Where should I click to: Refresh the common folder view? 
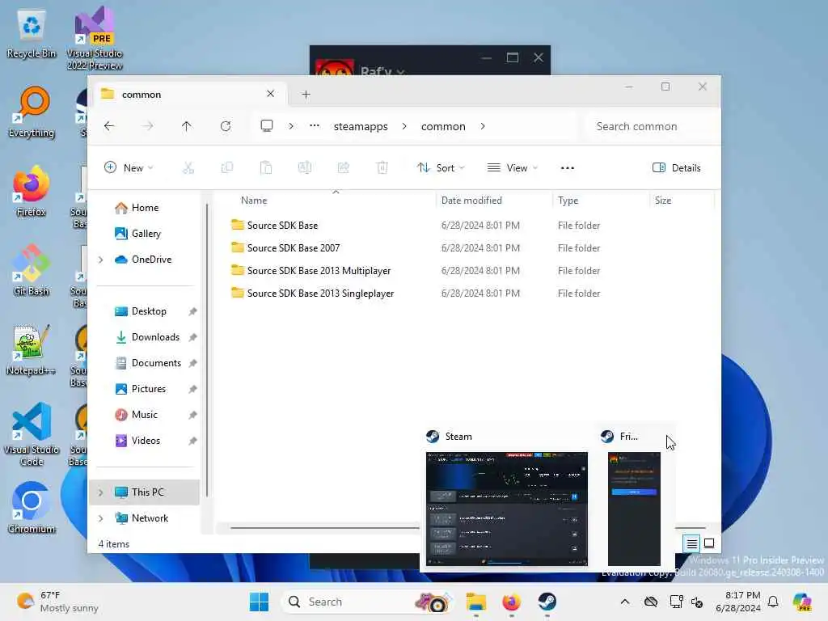coord(226,126)
